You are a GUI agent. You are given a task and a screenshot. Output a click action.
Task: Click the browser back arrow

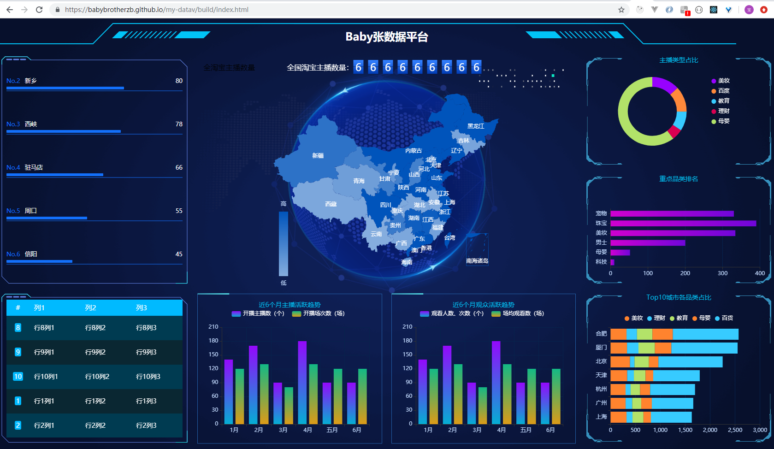[10, 10]
